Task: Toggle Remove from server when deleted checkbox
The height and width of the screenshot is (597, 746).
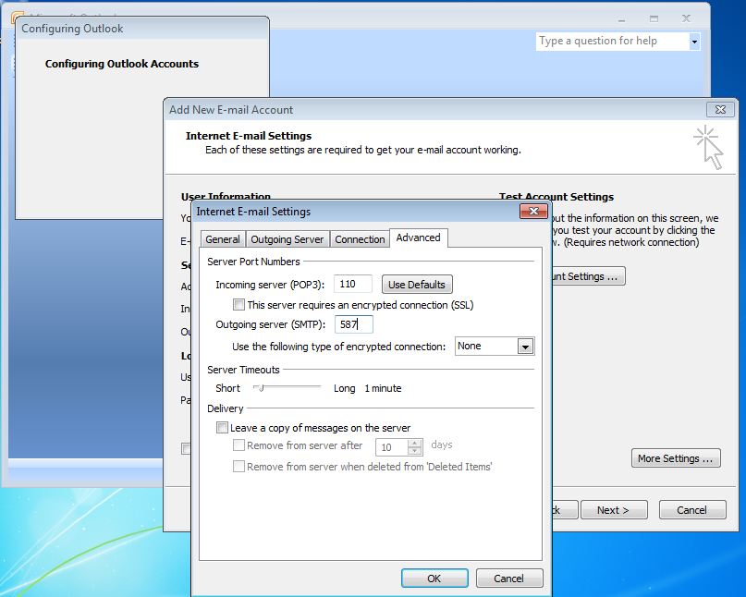Action: (x=238, y=466)
